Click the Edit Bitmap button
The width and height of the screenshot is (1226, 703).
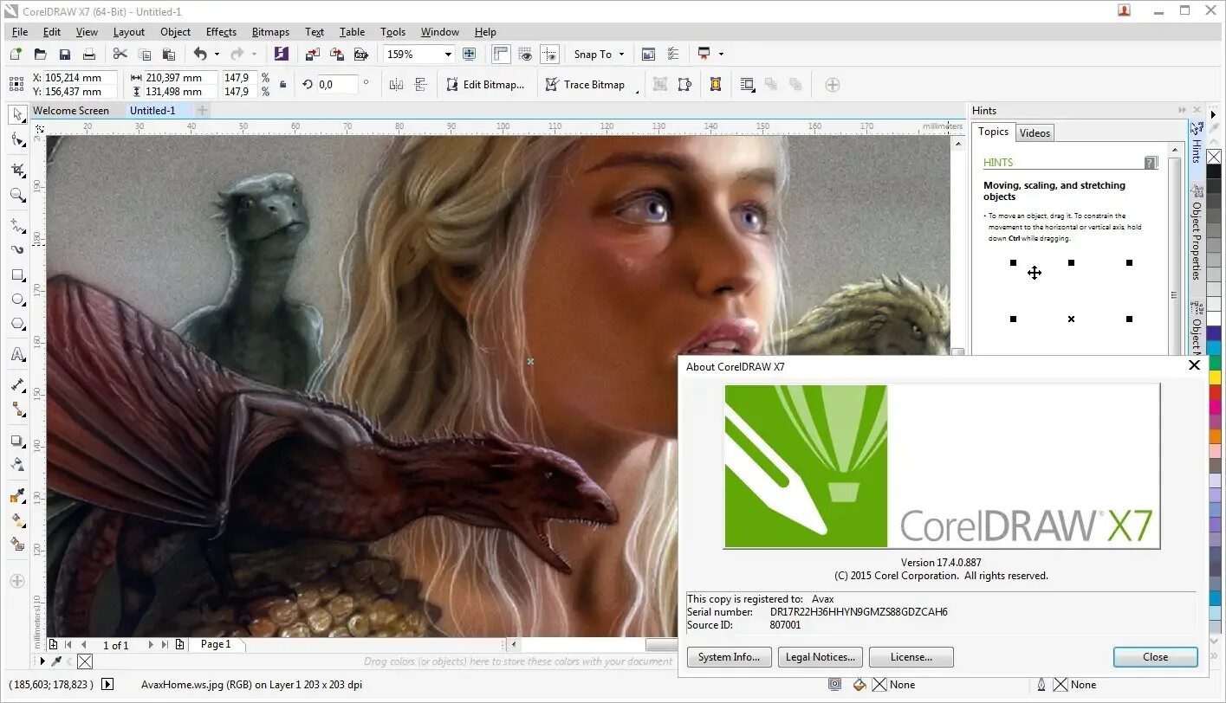485,85
